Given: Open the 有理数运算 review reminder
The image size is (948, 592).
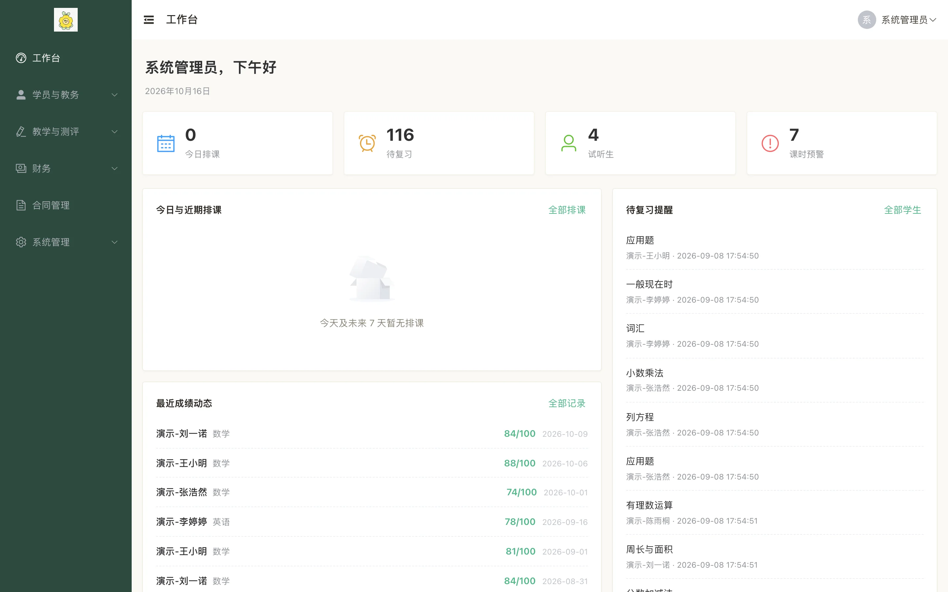Looking at the screenshot, I should point(775,512).
